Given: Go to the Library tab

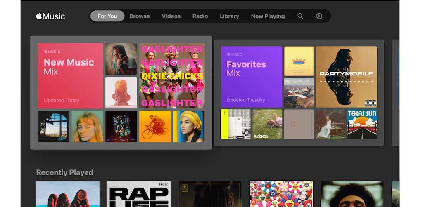Looking at the screenshot, I should click(229, 16).
